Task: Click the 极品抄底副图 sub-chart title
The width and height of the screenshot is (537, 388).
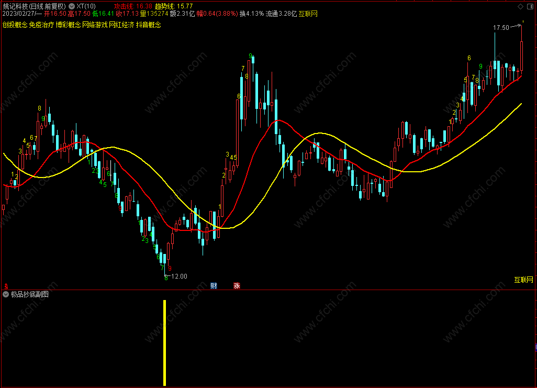Action: tap(30, 294)
